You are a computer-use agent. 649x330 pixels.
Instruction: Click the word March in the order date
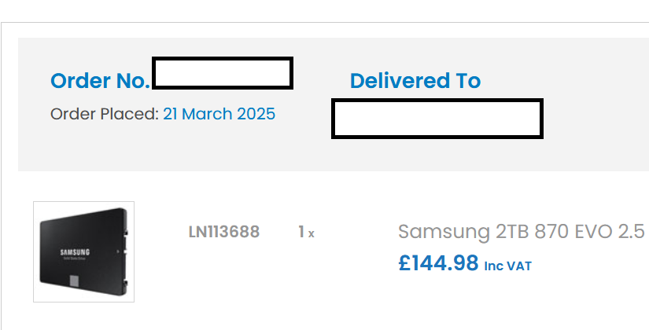[208, 114]
